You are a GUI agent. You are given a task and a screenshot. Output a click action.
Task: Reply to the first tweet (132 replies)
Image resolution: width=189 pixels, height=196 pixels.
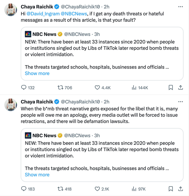pyautogui.click(x=24, y=88)
